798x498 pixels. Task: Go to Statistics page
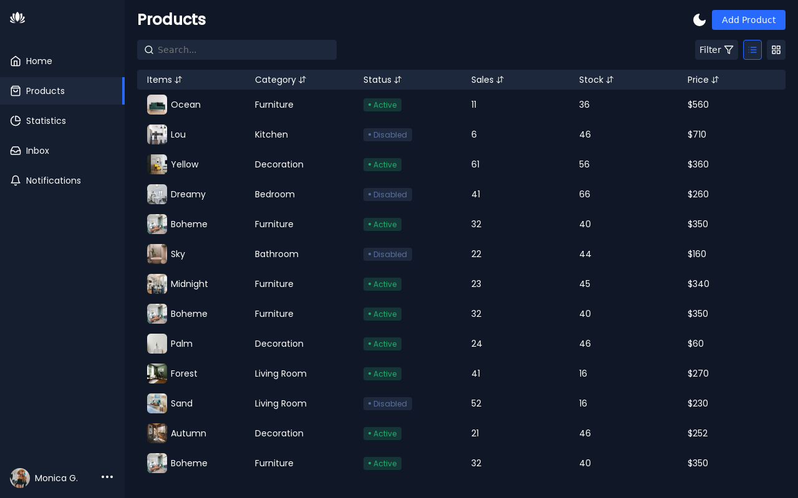[46, 121]
